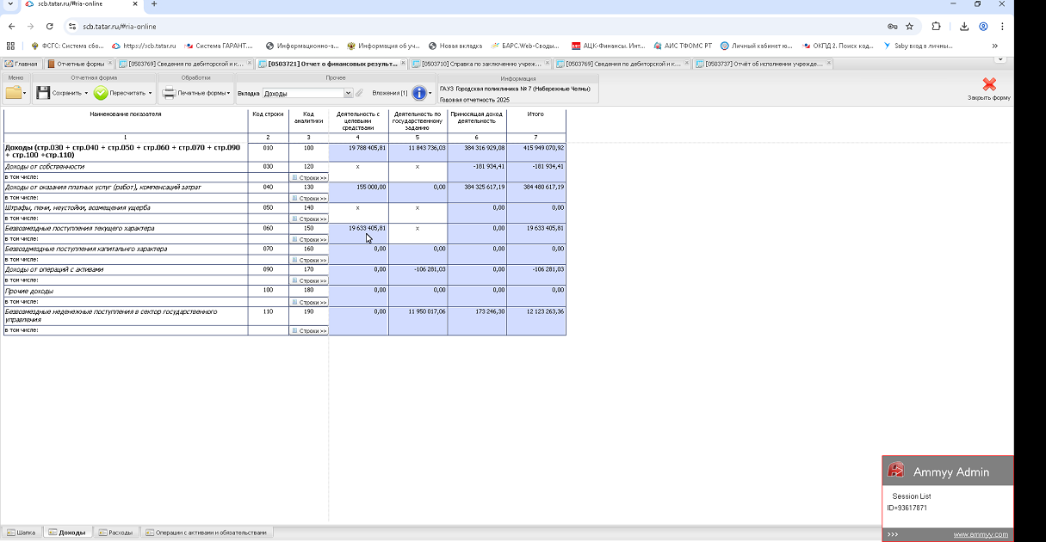
Task: Click the paperclip attachment icon
Action: coord(360,93)
